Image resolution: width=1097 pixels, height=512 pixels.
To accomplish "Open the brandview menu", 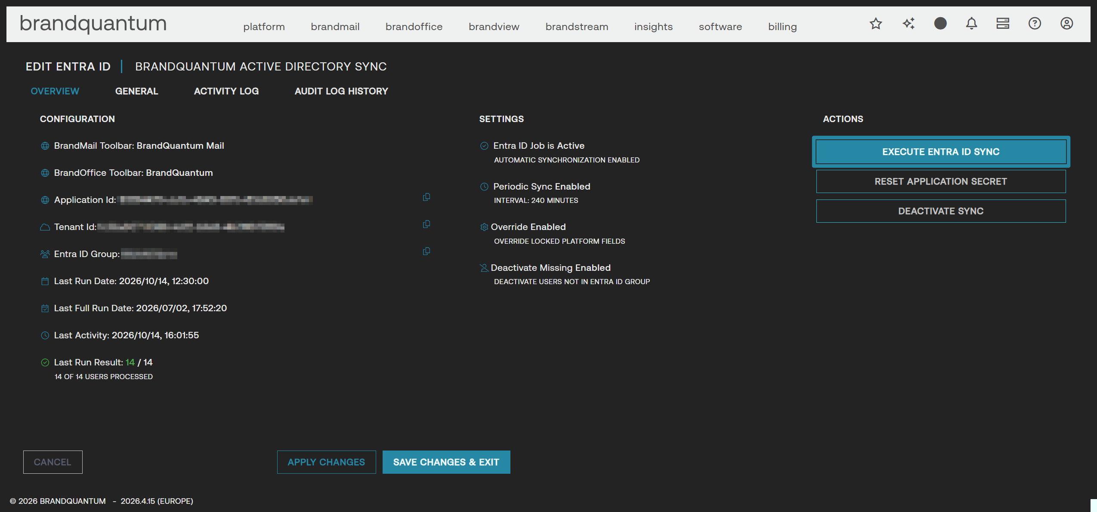I will 494,27.
